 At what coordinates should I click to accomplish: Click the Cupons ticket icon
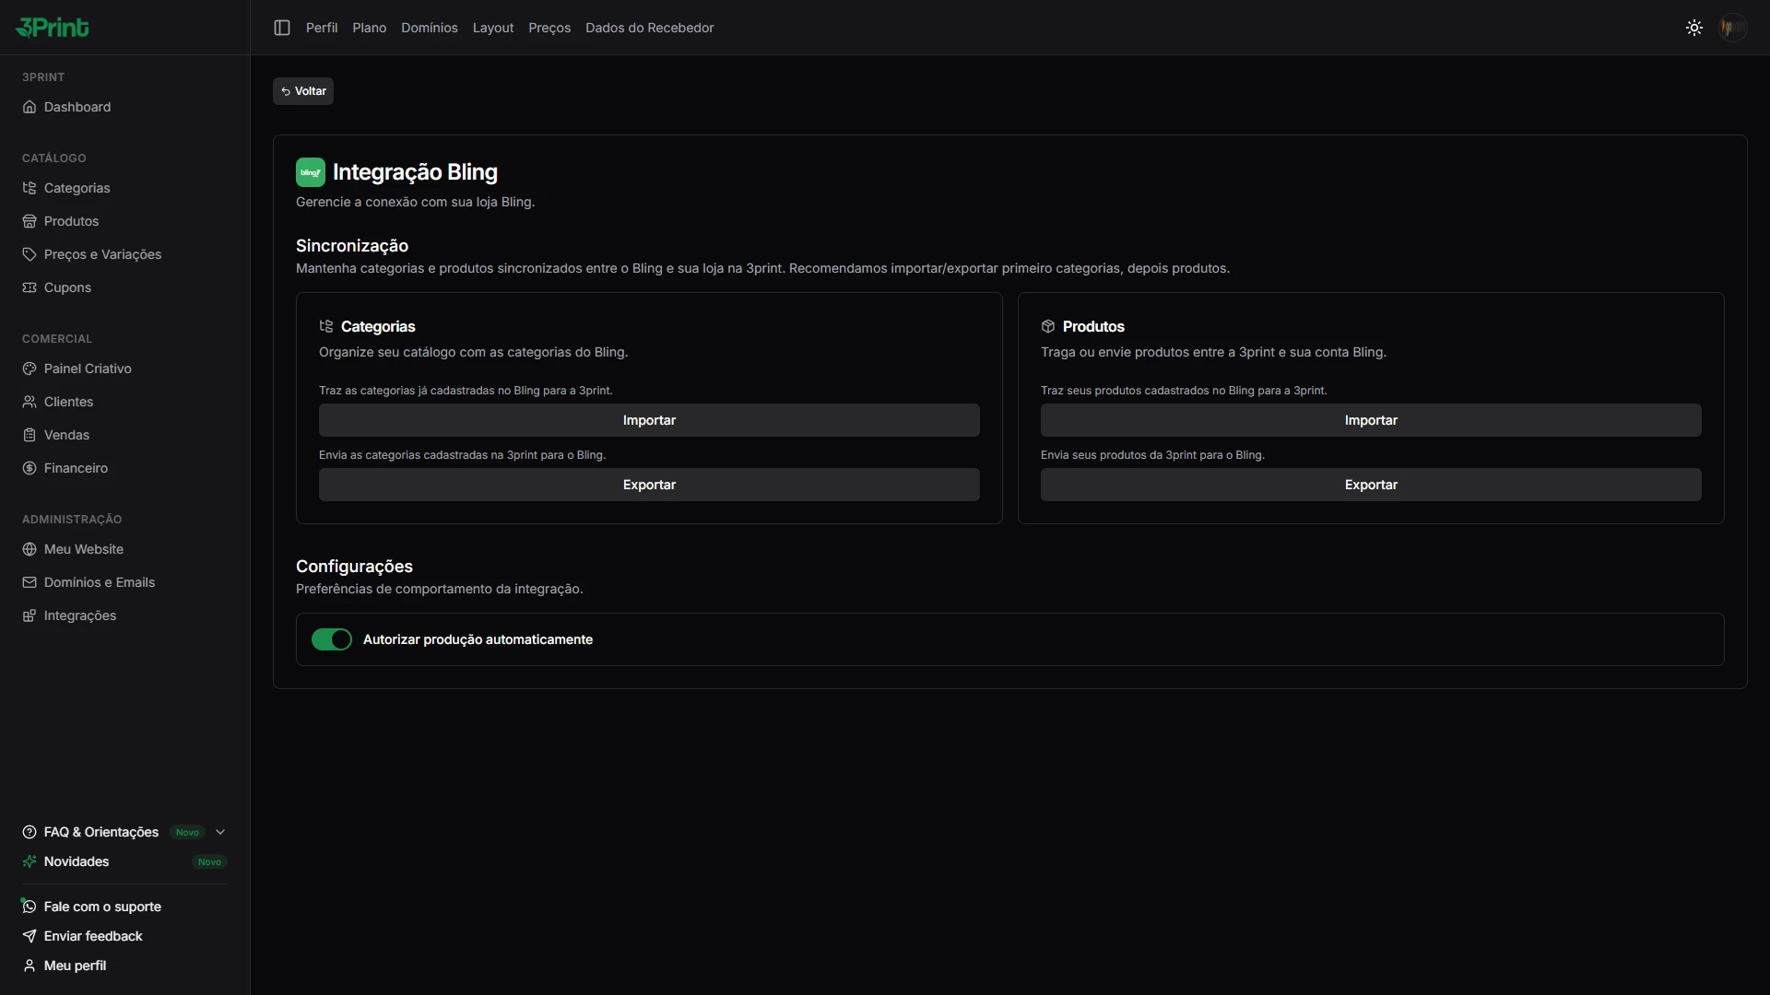(x=29, y=287)
